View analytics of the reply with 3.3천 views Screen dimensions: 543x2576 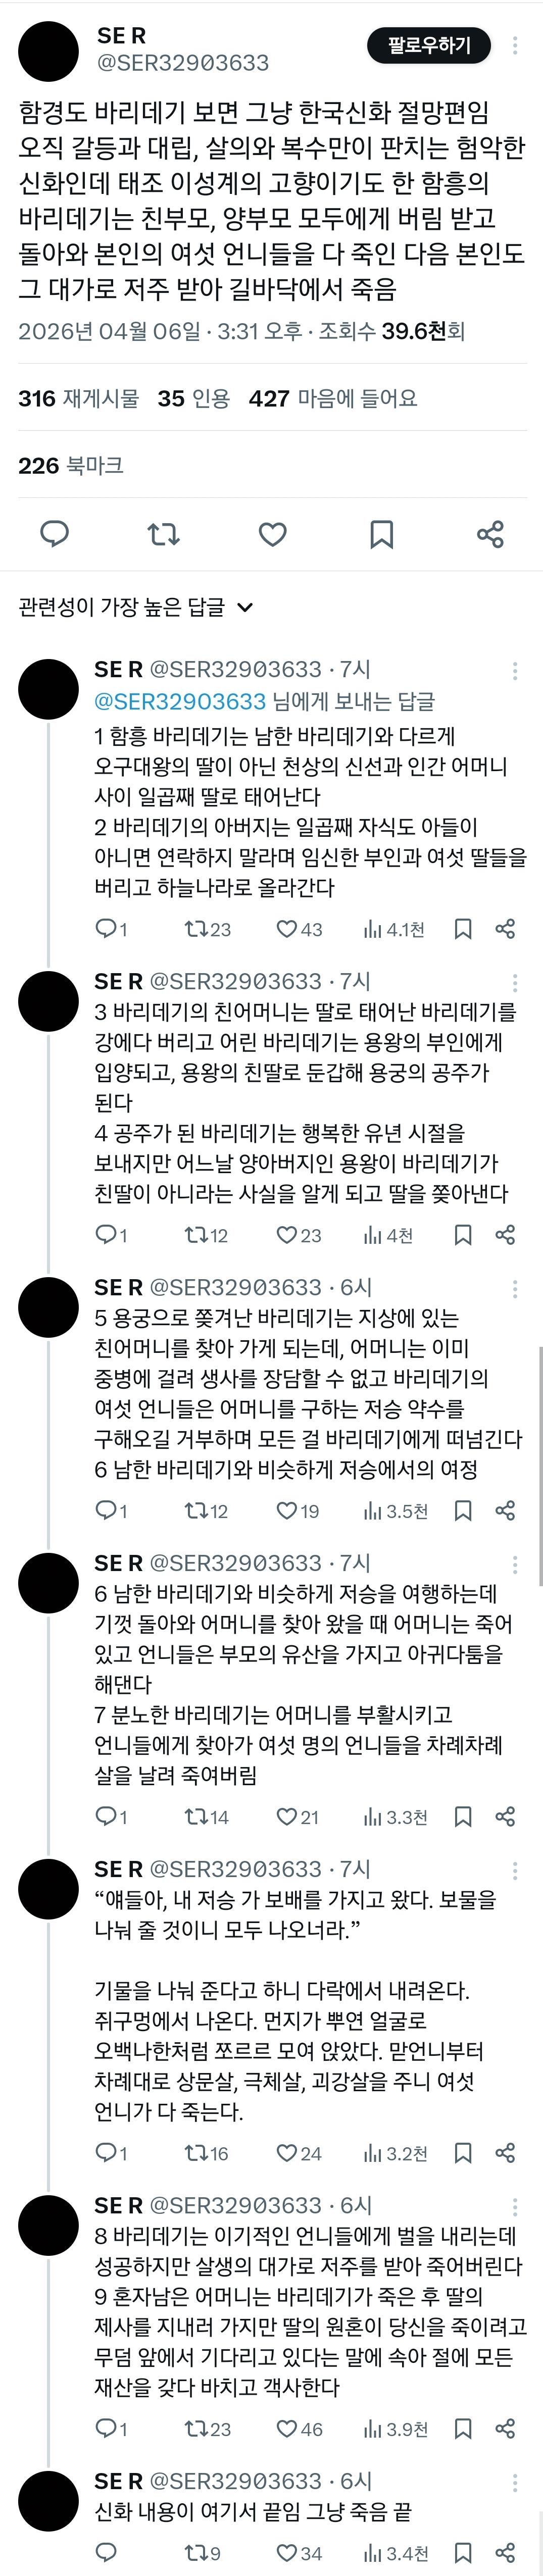tap(395, 1816)
